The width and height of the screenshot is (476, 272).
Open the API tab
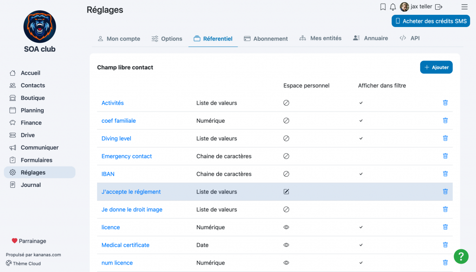tap(410, 38)
